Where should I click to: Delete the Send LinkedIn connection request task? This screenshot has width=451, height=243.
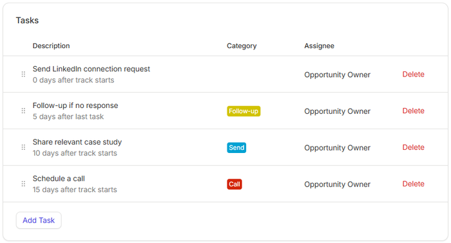tap(413, 75)
